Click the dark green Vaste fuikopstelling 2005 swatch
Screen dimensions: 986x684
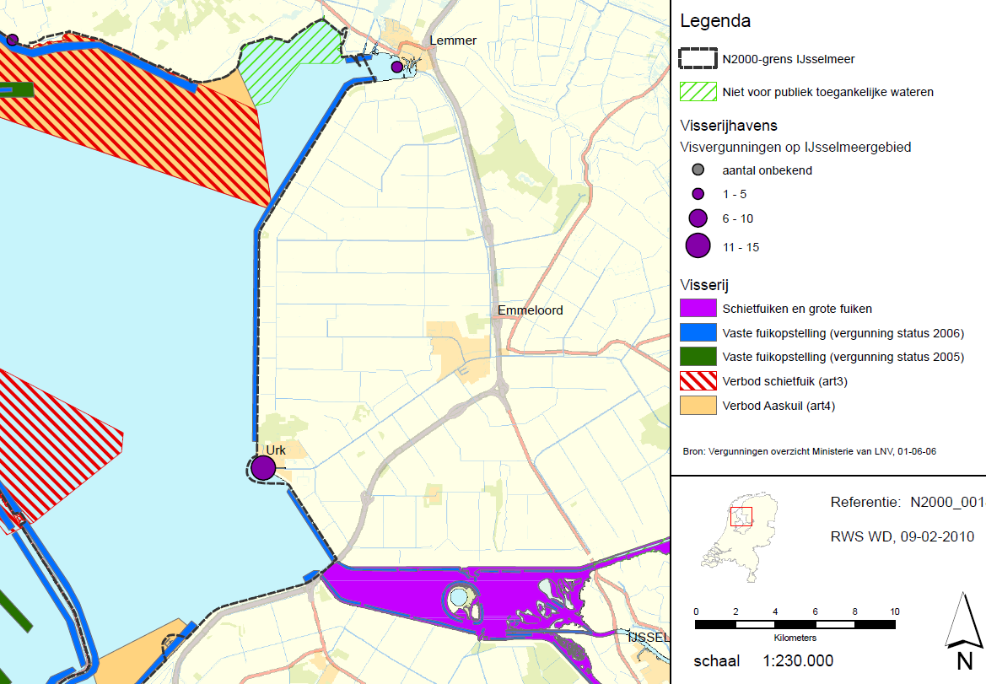pyautogui.click(x=698, y=357)
